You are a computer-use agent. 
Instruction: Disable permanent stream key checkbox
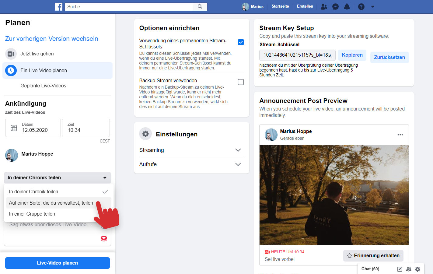(x=241, y=42)
